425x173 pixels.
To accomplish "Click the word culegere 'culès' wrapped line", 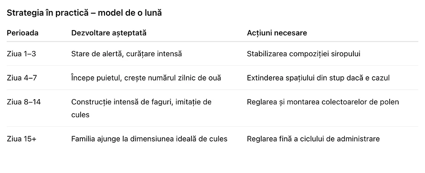I will pos(80,114).
